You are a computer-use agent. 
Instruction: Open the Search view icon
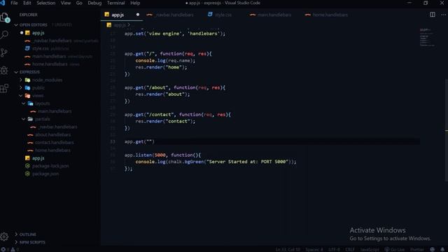pyautogui.click(x=4, y=35)
